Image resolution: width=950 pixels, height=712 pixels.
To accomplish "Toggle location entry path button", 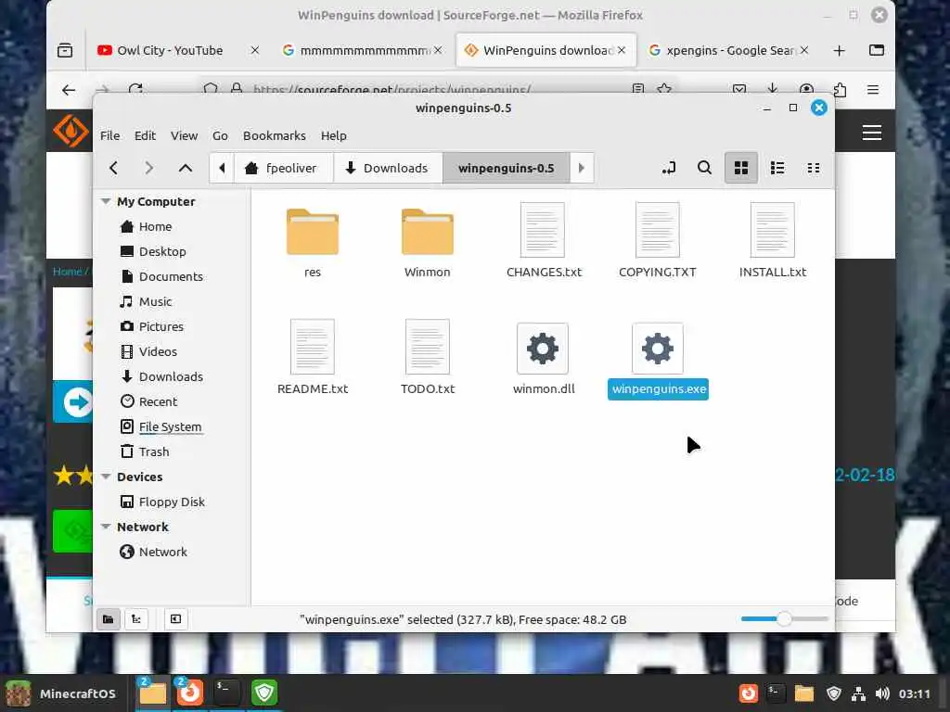I will (x=668, y=168).
